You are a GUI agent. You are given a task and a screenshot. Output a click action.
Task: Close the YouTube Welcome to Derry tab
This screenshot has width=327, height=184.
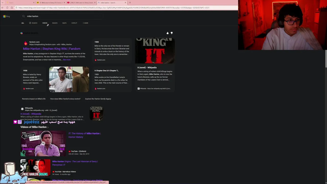(95, 3)
